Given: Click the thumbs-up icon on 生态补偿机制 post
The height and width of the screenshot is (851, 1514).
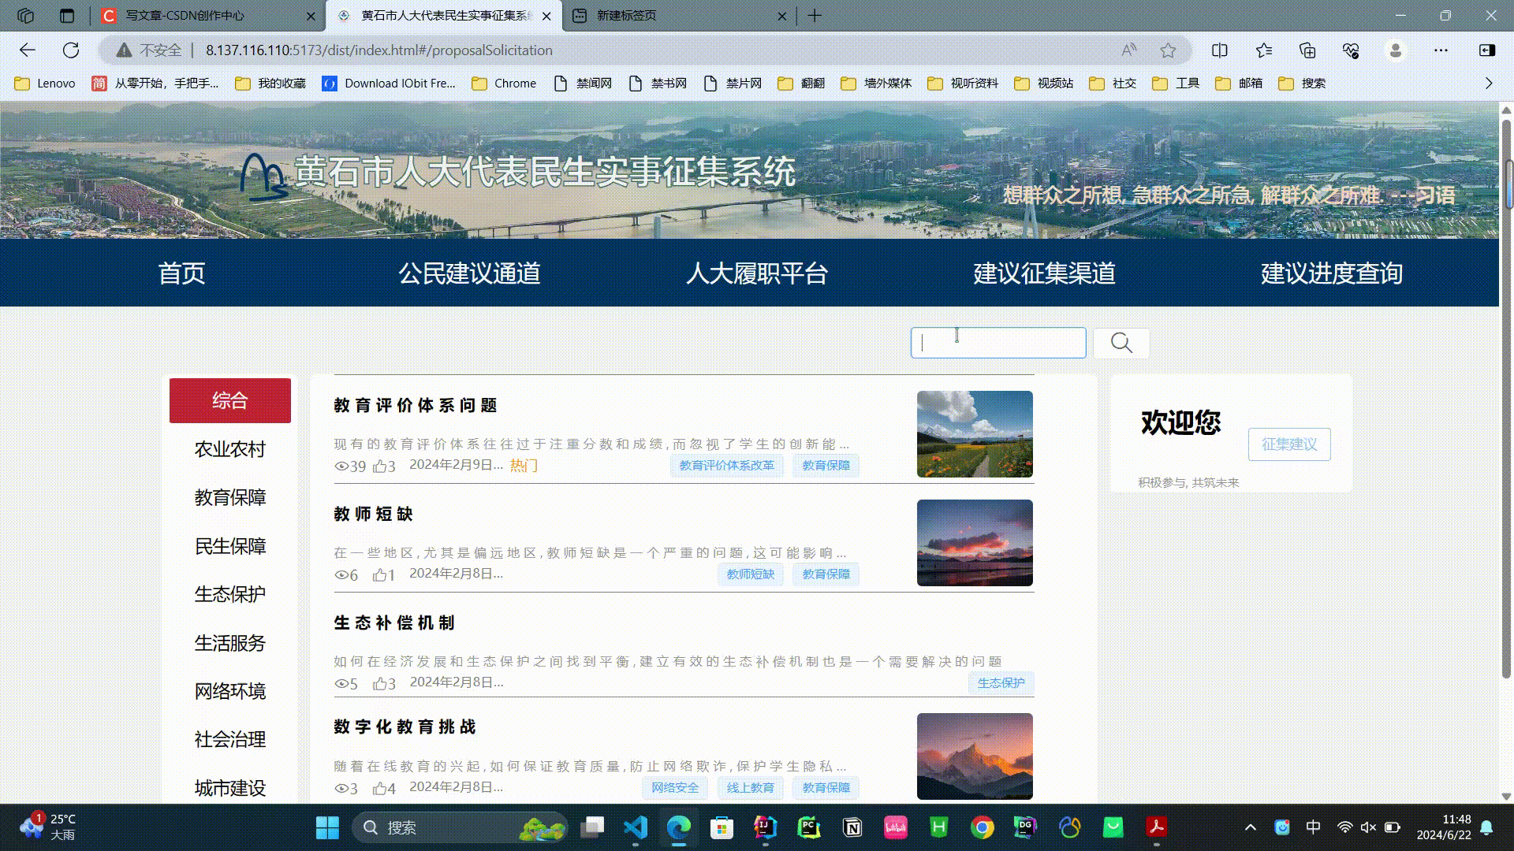Looking at the screenshot, I should [380, 683].
